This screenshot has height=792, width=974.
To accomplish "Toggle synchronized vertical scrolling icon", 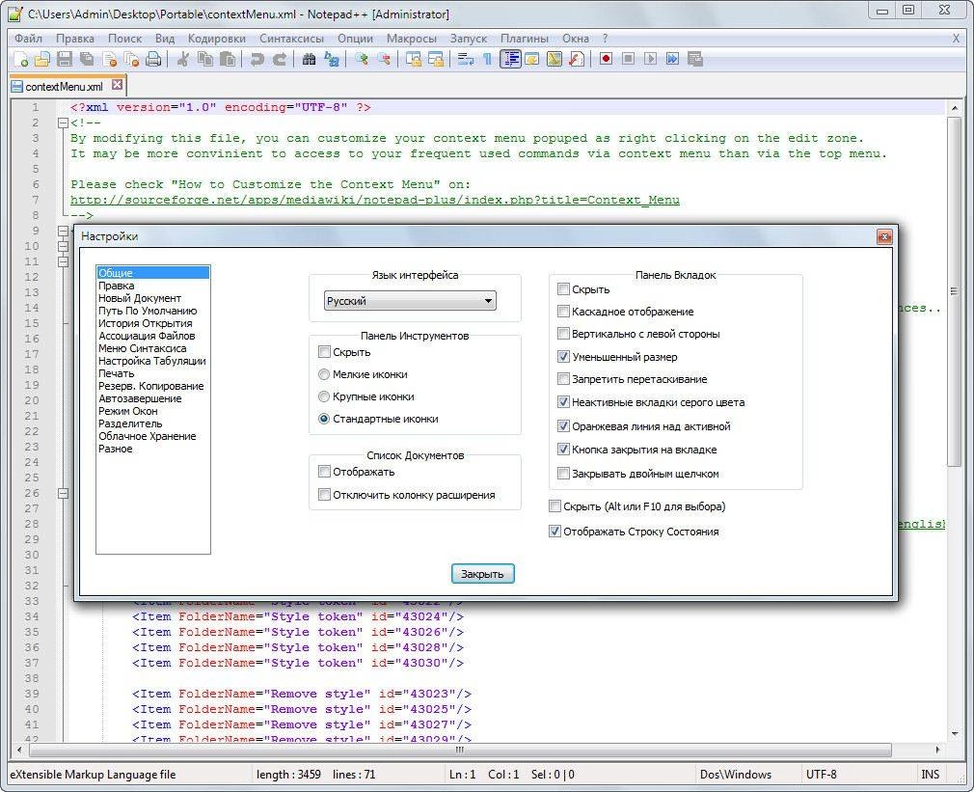I will [413, 60].
